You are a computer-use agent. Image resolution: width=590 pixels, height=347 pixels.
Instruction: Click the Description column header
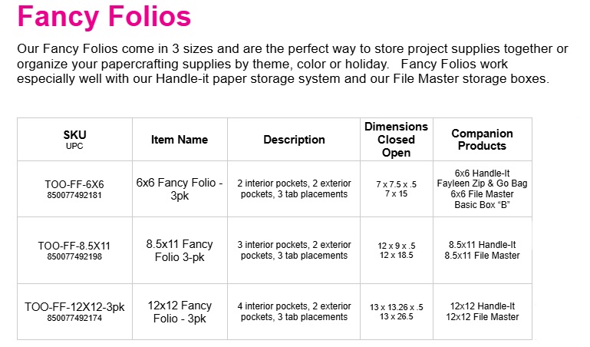pos(294,140)
